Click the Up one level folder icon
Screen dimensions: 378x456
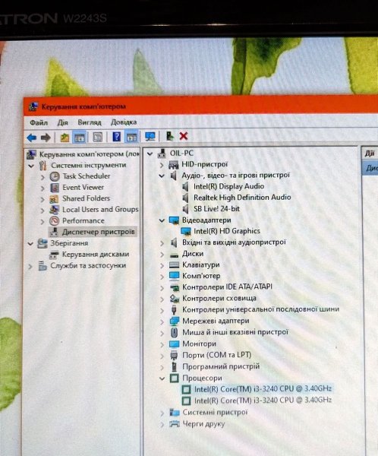(x=65, y=137)
